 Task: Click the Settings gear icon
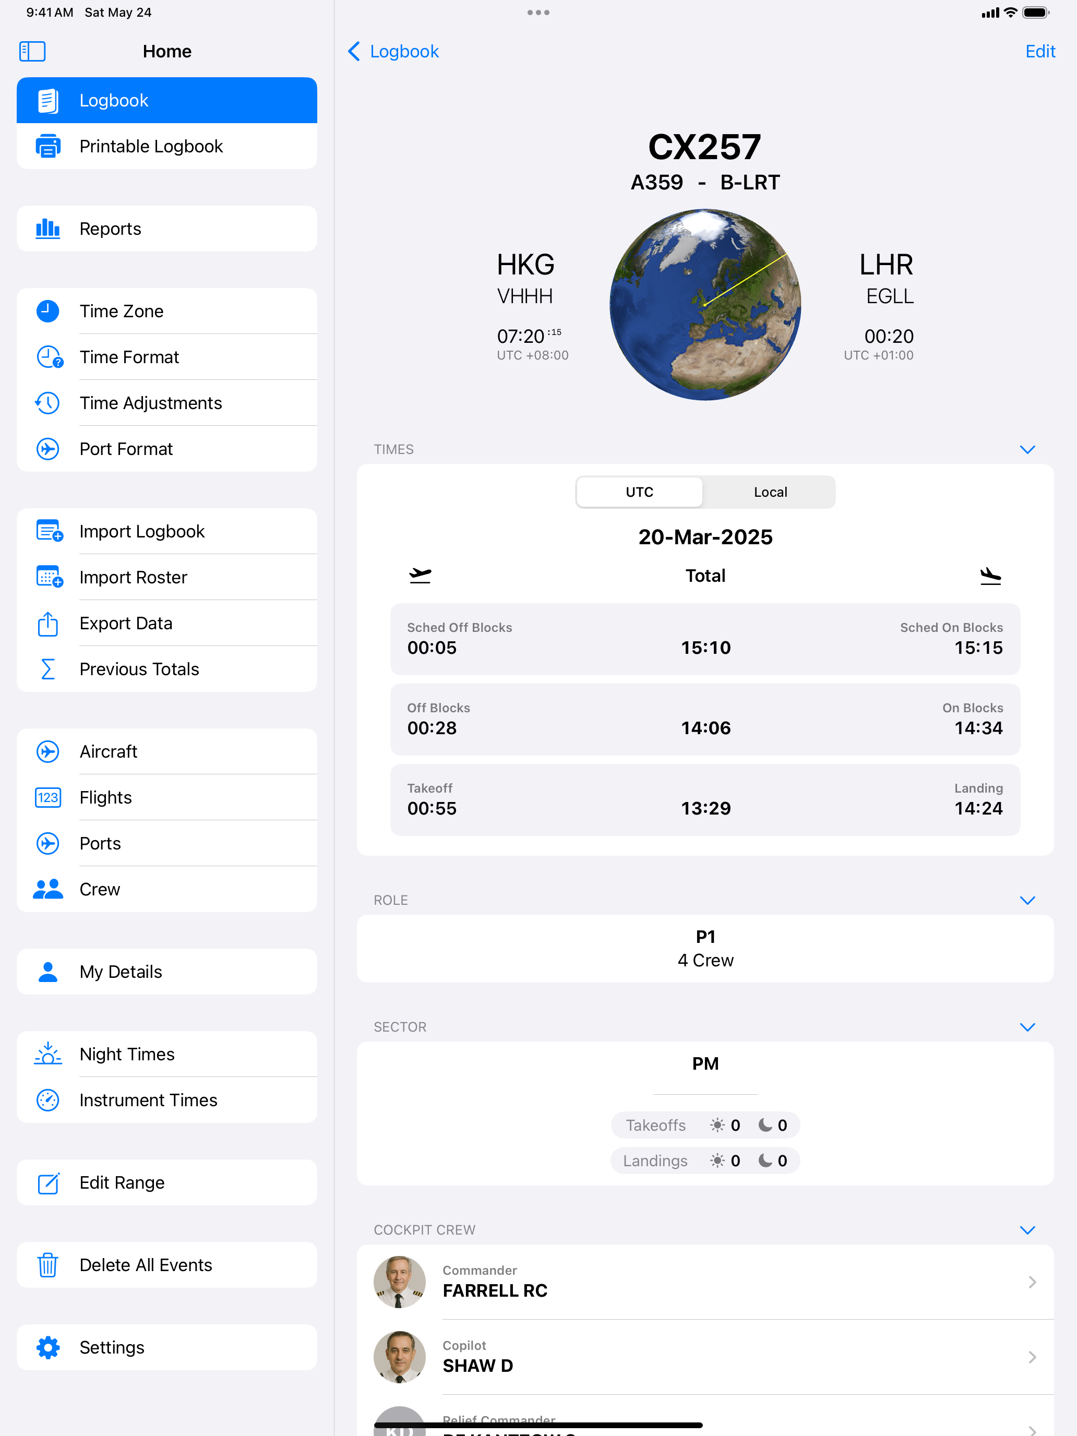[x=48, y=1348]
